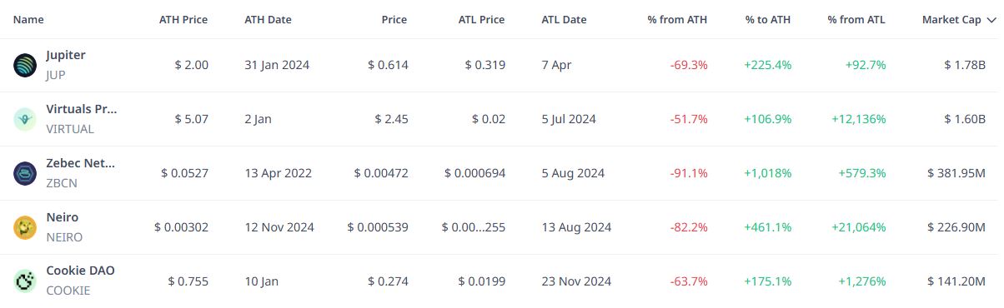Click the Market Cap sort arrow
The image size is (1004, 308).
(x=991, y=20)
